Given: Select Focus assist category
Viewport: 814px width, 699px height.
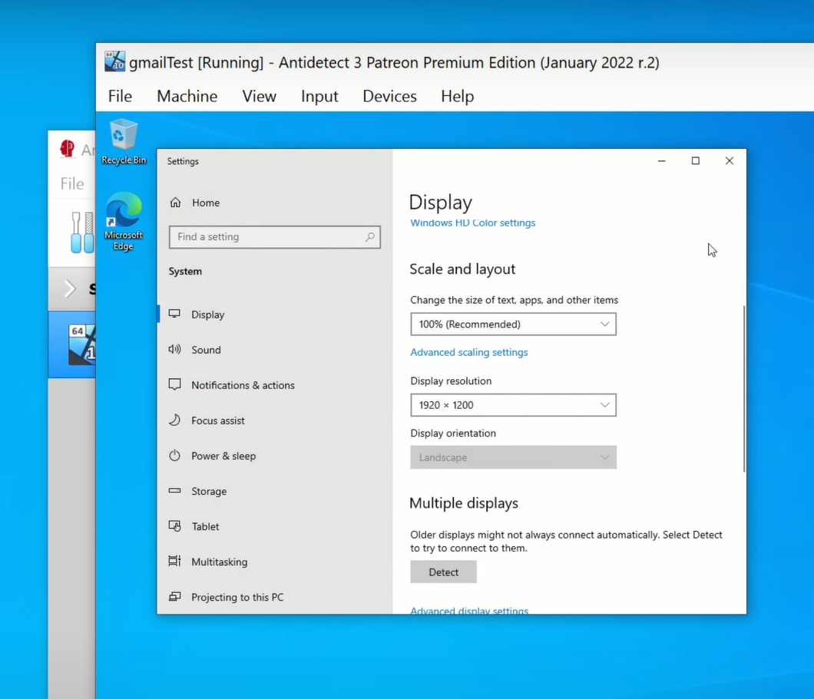Looking at the screenshot, I should [274, 420].
